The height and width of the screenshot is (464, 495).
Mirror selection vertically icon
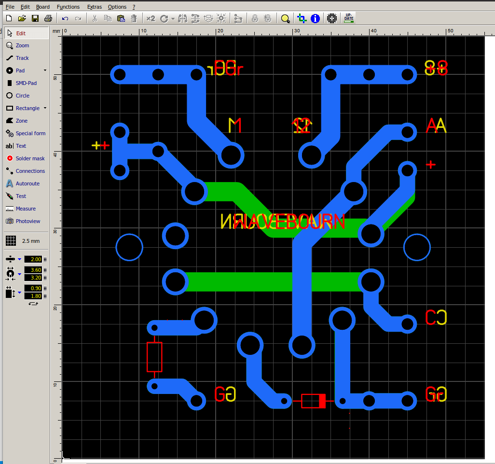pyautogui.click(x=195, y=19)
